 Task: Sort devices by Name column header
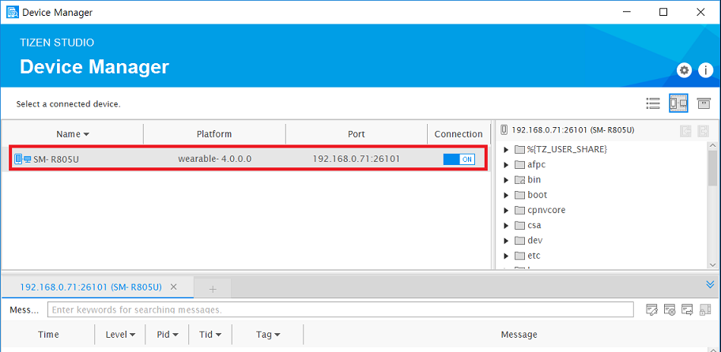(x=73, y=134)
